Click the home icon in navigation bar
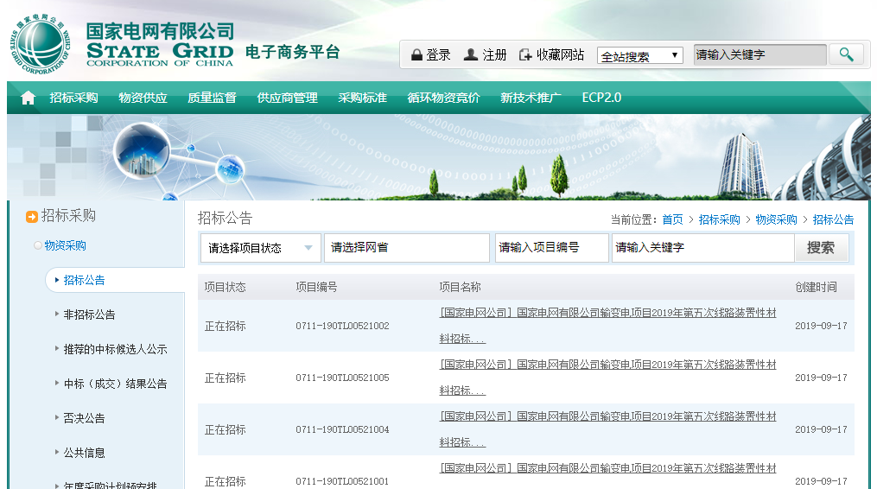The image size is (877, 489). point(28,98)
